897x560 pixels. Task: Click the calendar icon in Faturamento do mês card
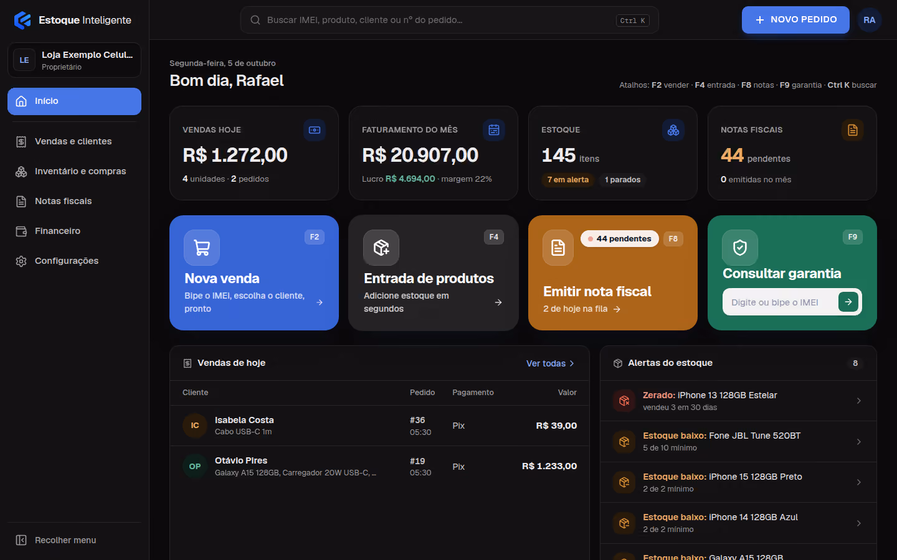tap(494, 130)
